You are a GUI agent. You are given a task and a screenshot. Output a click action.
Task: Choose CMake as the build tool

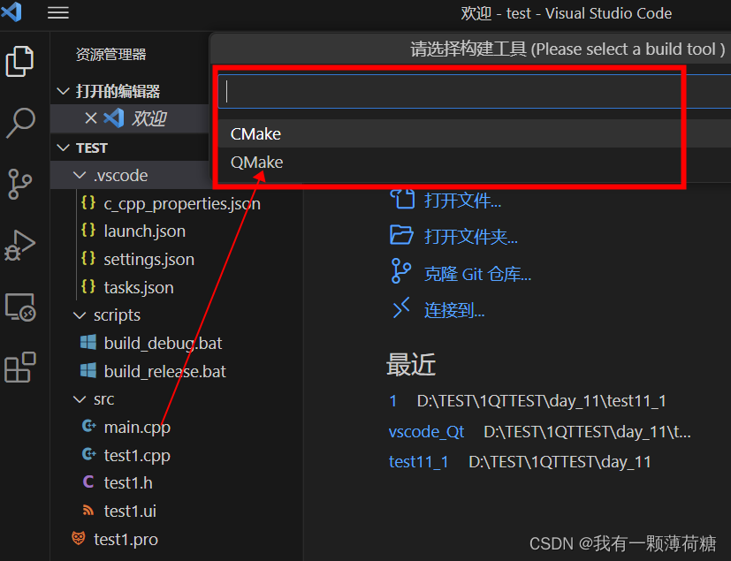tap(474, 133)
